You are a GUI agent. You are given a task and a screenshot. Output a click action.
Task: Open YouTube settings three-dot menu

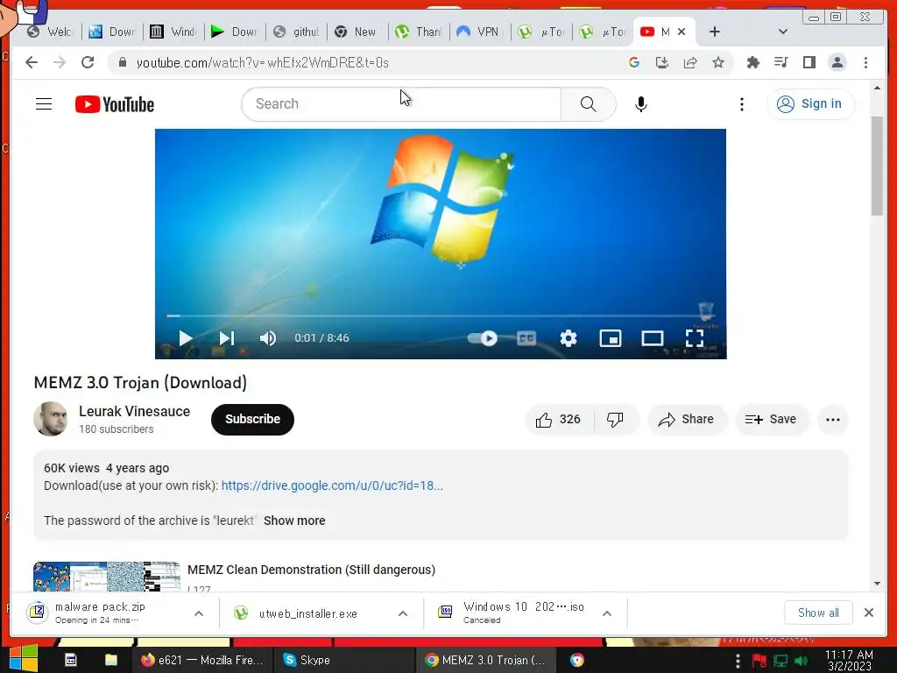click(x=741, y=104)
